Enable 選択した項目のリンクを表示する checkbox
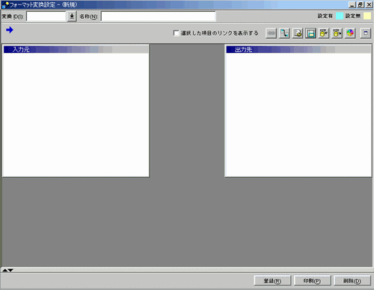The image size is (374, 290). click(x=176, y=33)
